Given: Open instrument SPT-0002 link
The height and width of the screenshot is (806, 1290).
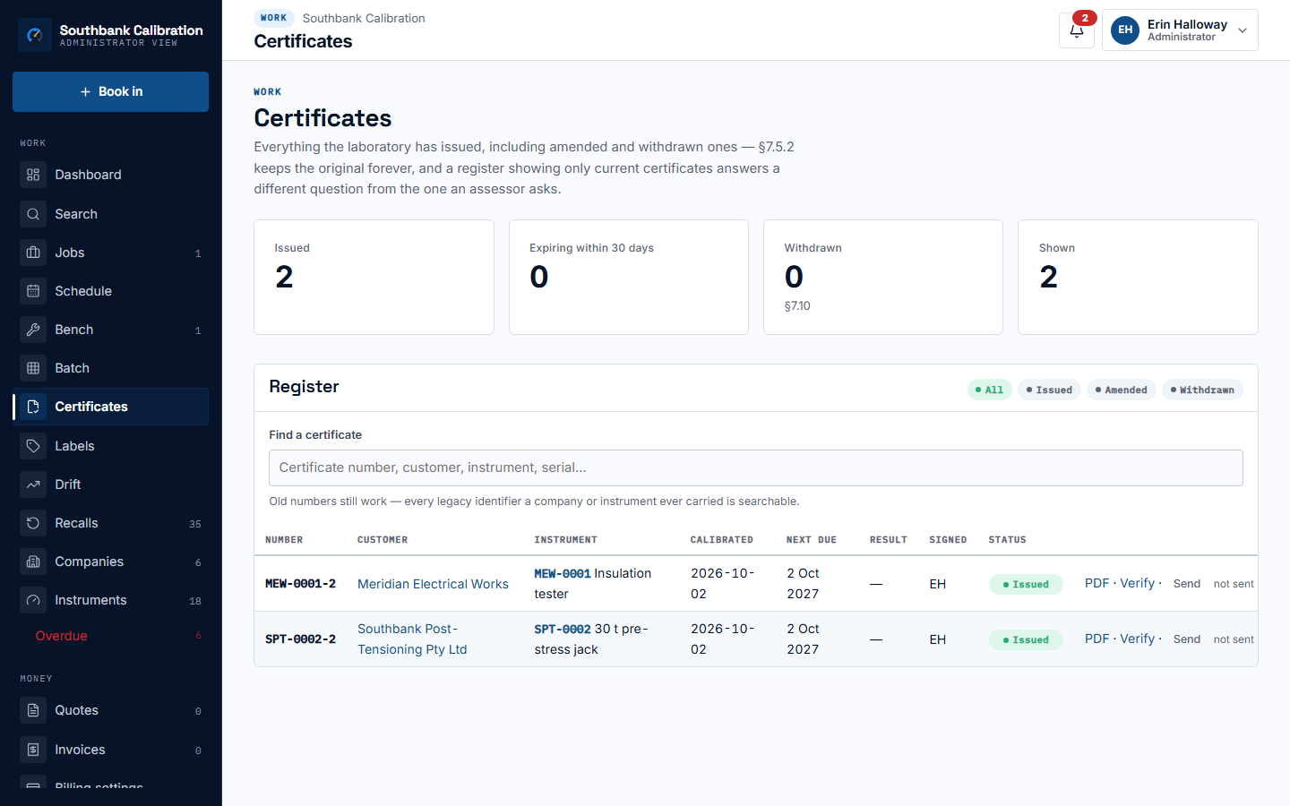Looking at the screenshot, I should [563, 629].
